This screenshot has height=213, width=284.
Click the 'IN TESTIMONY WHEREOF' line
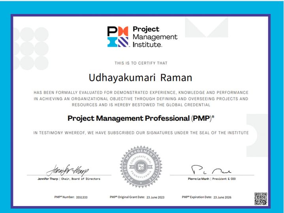[141, 133]
